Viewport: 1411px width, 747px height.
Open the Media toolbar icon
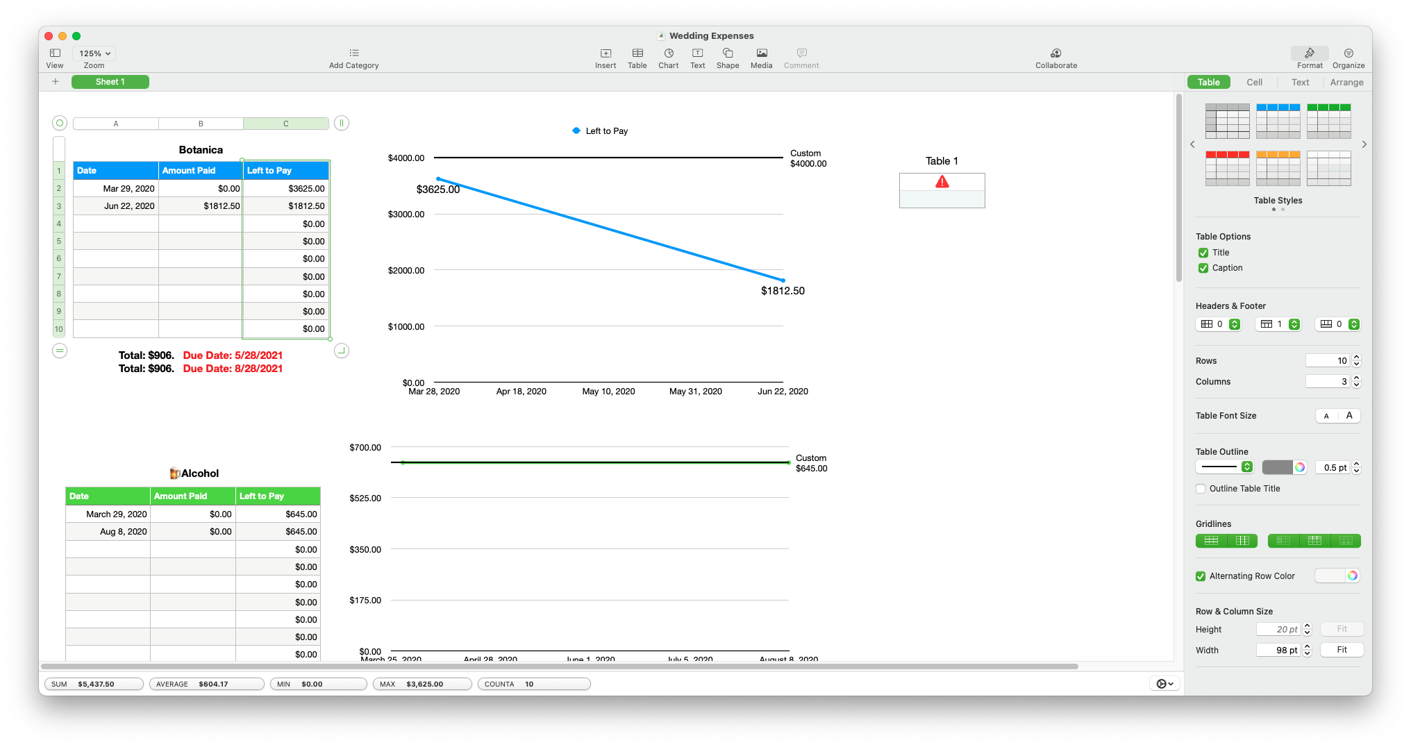[x=762, y=53]
